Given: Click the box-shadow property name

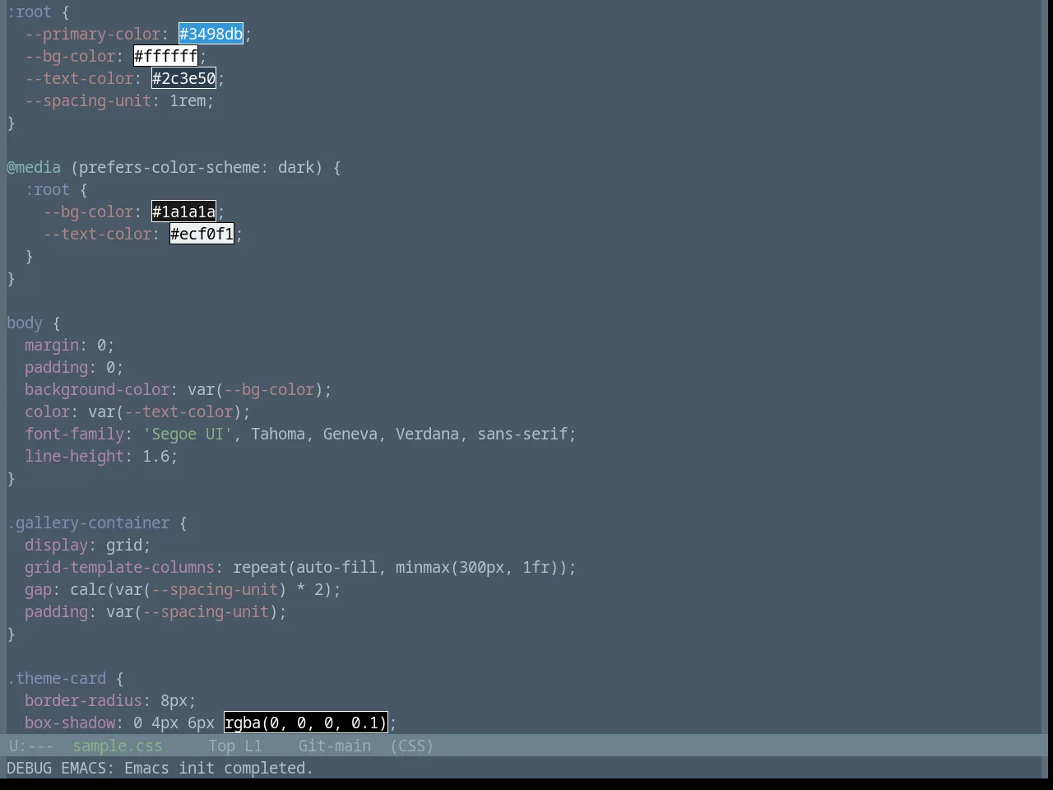Looking at the screenshot, I should pyautogui.click(x=70, y=723).
